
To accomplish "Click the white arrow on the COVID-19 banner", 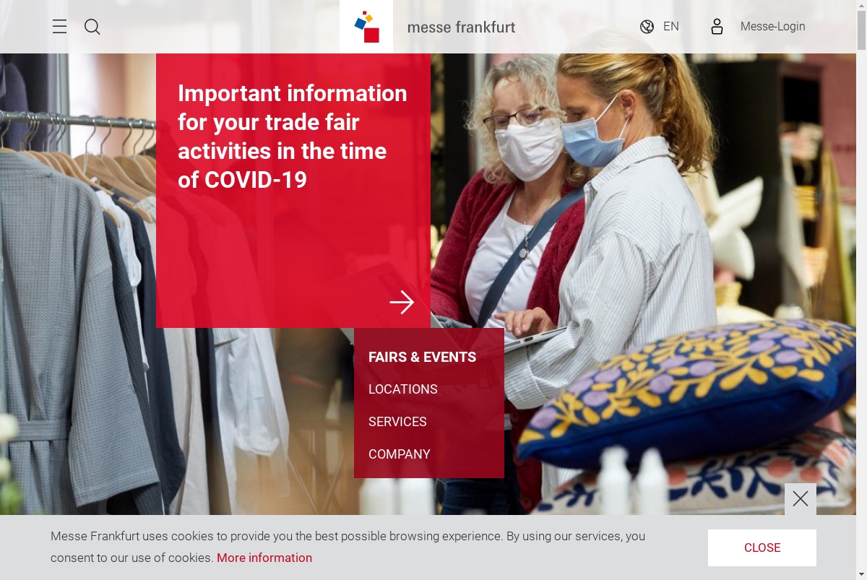I will coord(402,302).
